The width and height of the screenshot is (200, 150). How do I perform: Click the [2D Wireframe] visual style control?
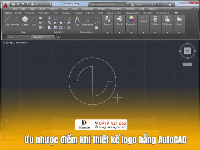click(20, 42)
